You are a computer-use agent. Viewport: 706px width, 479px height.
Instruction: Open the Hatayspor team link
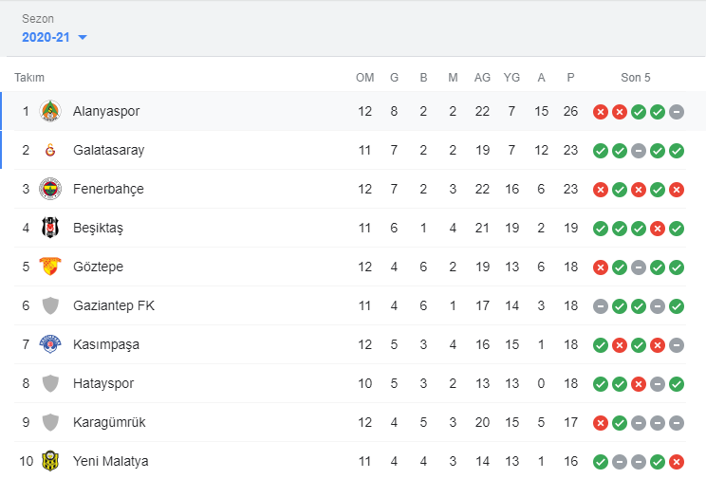click(103, 383)
